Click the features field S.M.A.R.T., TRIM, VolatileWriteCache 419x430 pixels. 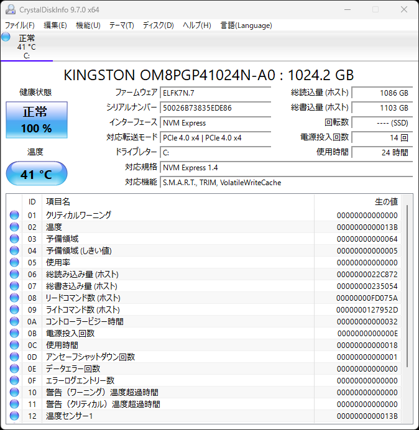pyautogui.click(x=287, y=182)
